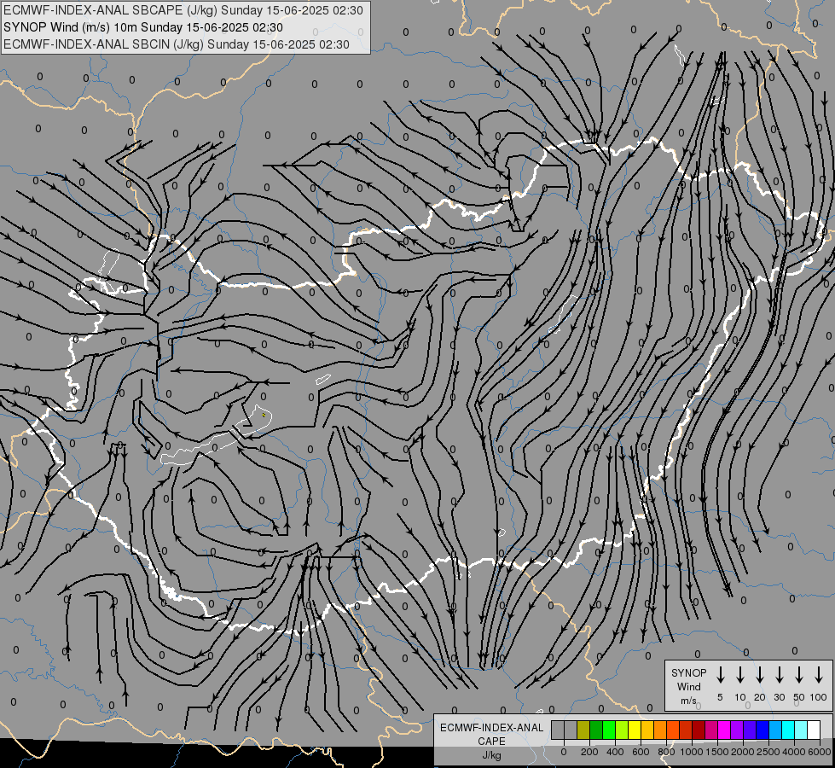
Task: Pick the white CAPE legend swatch
Action: (x=815, y=730)
